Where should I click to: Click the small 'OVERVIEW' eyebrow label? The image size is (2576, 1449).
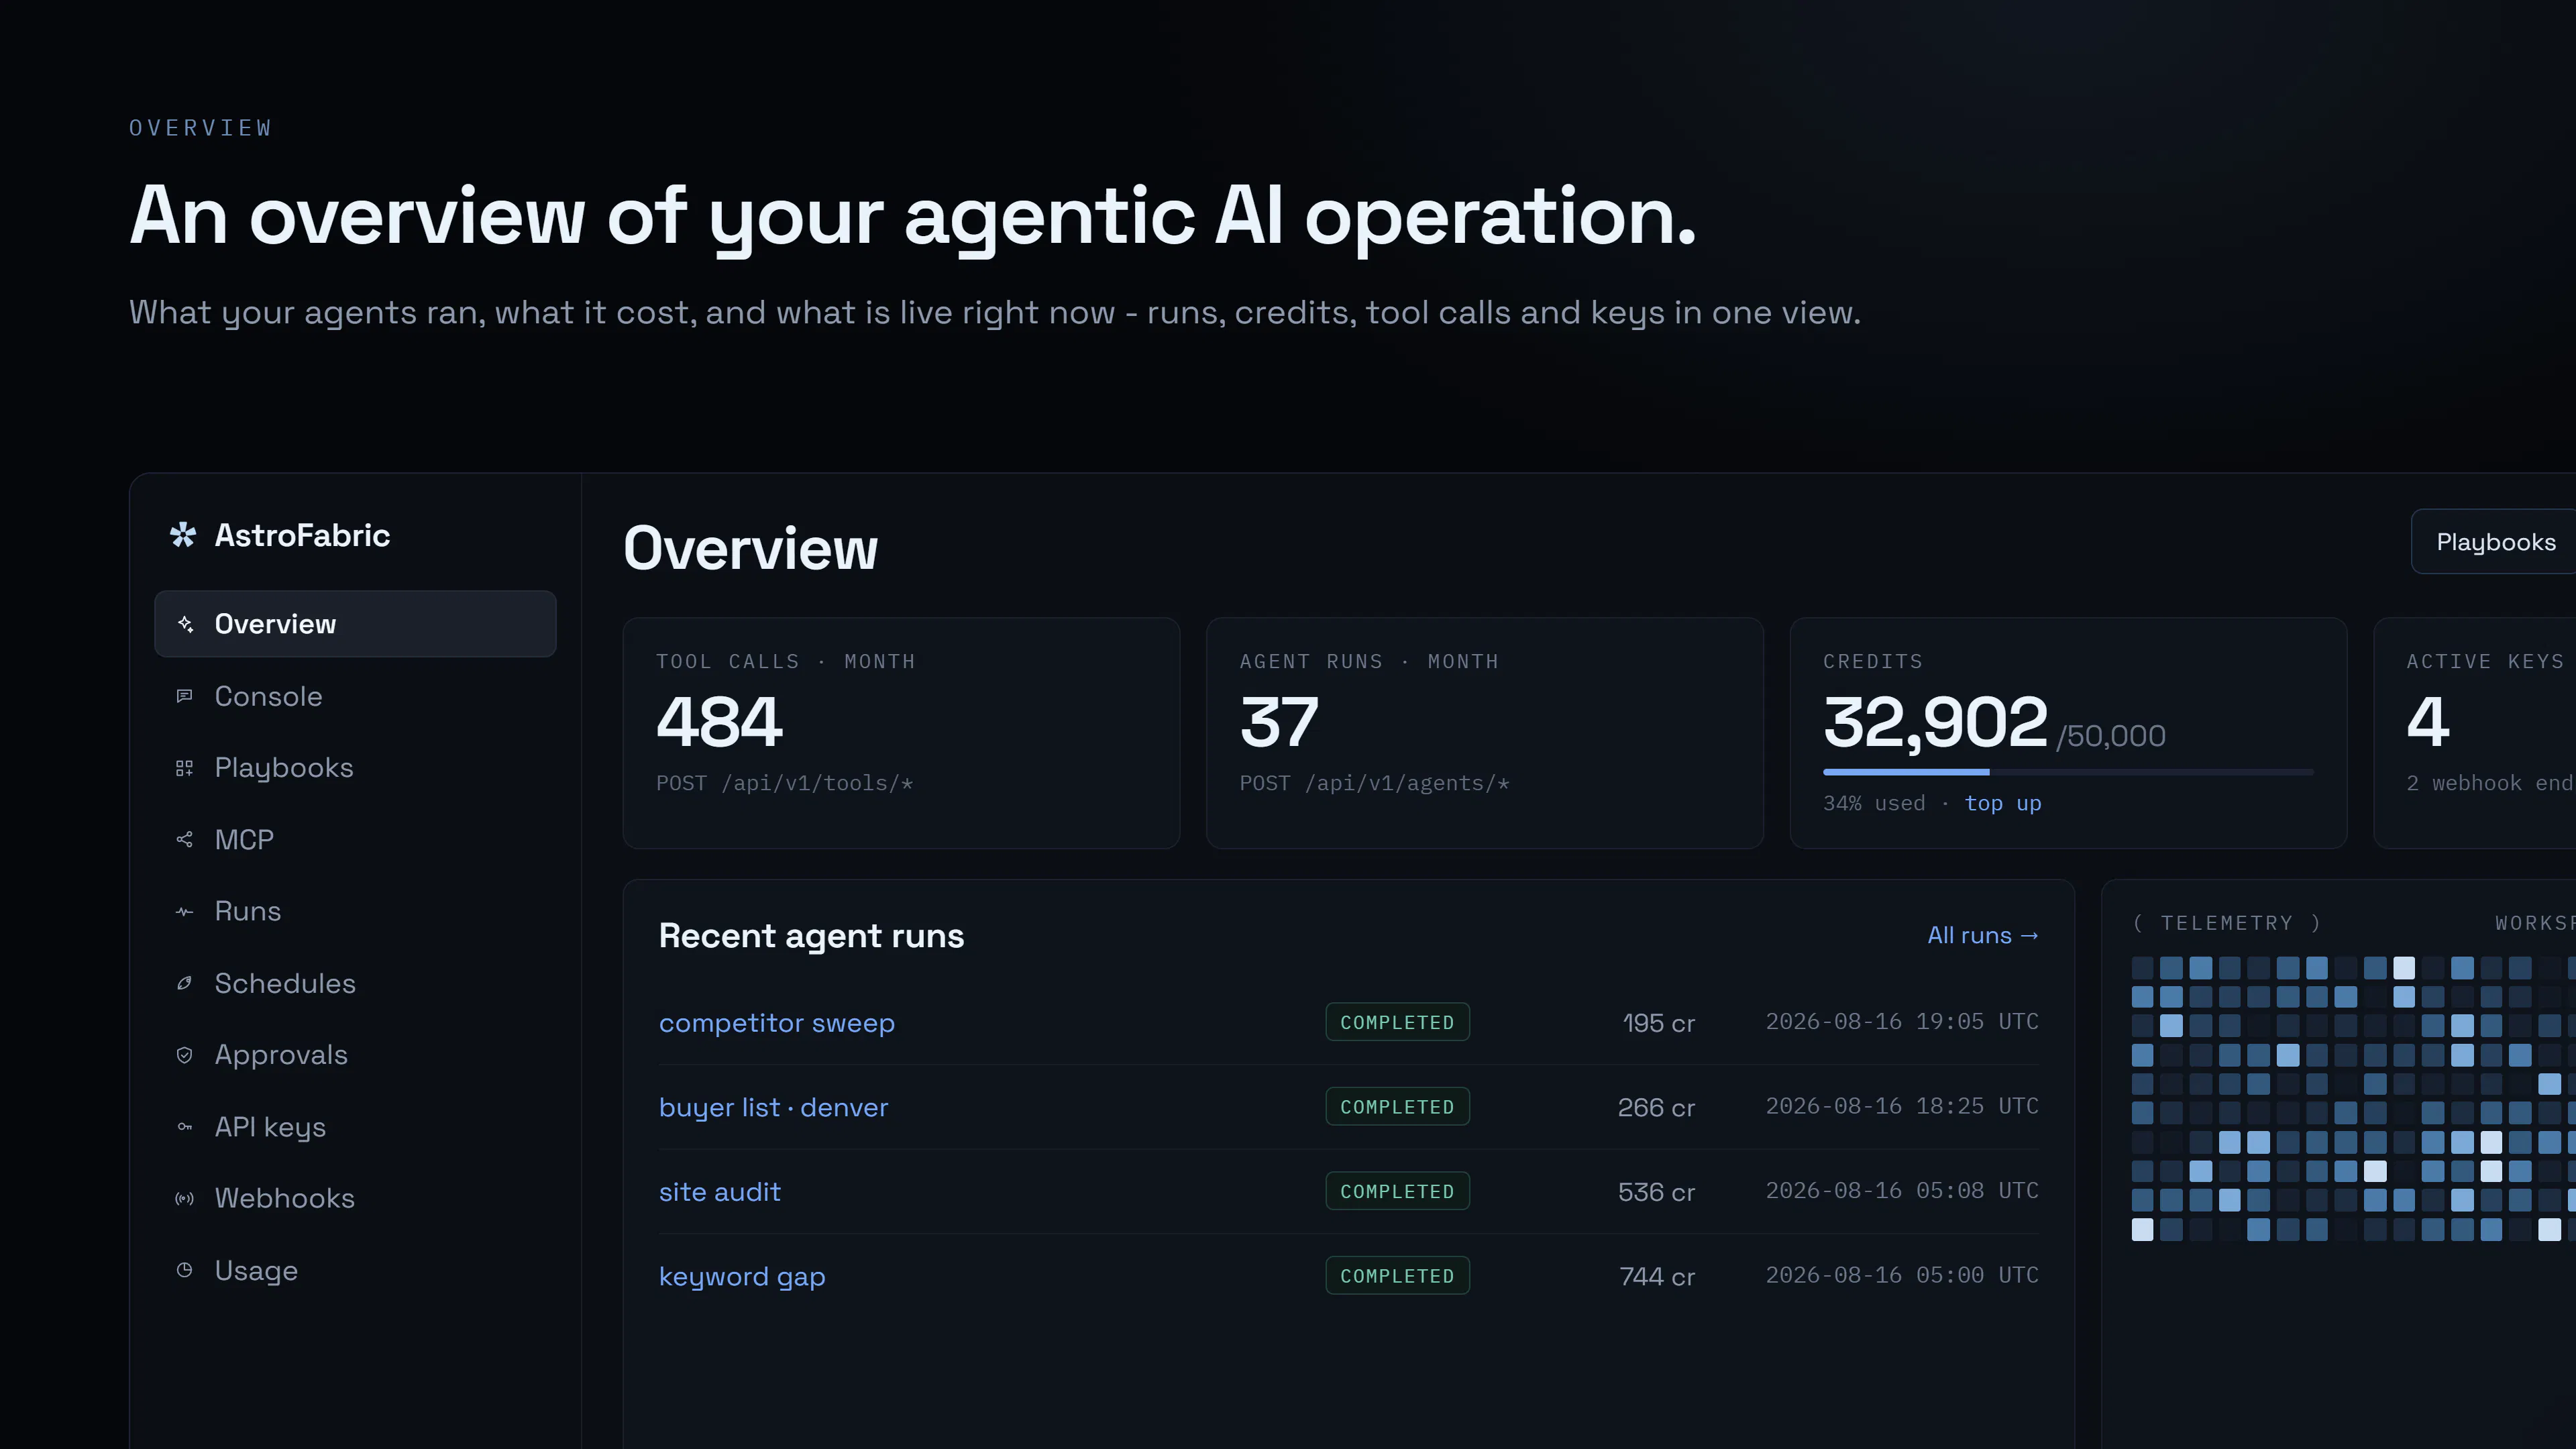coord(200,128)
